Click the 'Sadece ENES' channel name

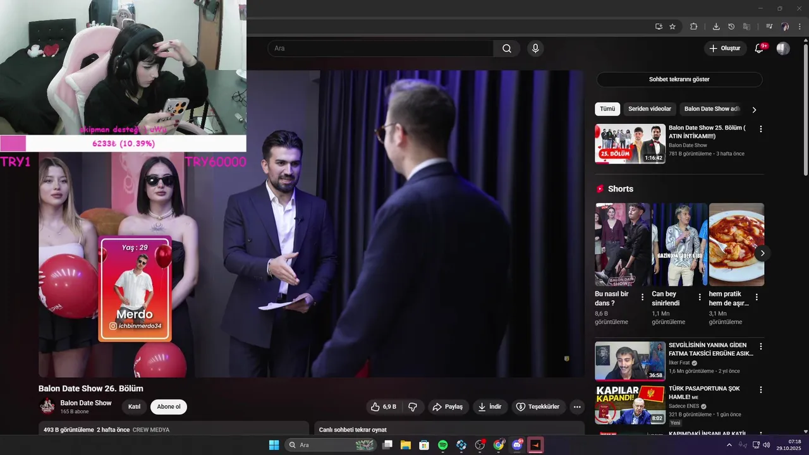(683, 406)
